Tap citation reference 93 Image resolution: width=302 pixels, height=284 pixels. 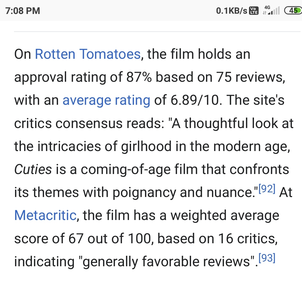point(266,258)
